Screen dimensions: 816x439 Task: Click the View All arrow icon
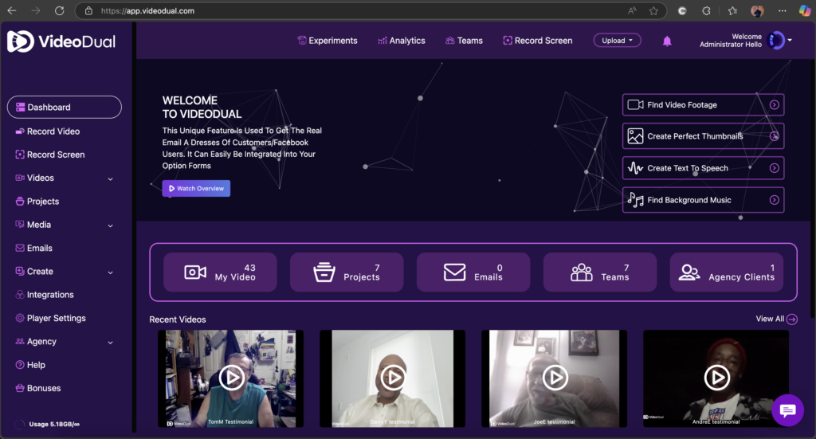[792, 319]
